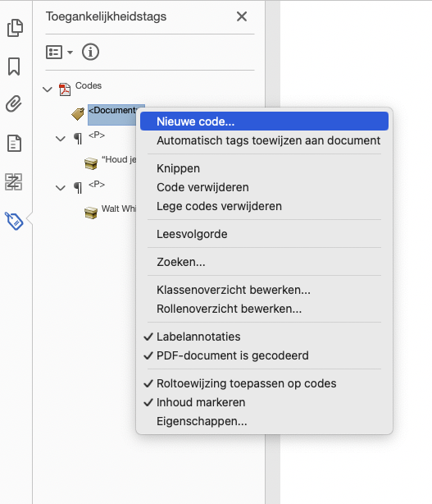Open the page thumbnails sidebar icon
The width and height of the screenshot is (432, 504).
pyautogui.click(x=15, y=28)
